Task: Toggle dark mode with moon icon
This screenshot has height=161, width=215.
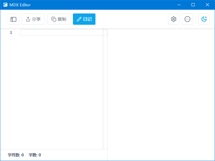Action: pos(204,19)
